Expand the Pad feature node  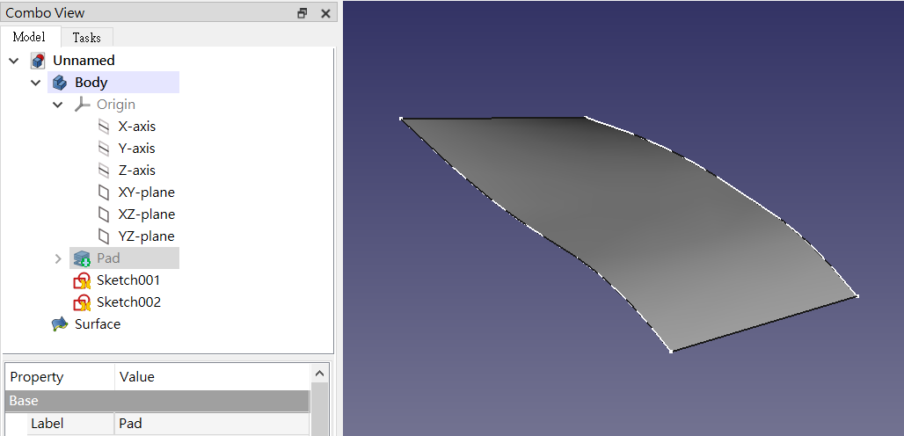58,258
